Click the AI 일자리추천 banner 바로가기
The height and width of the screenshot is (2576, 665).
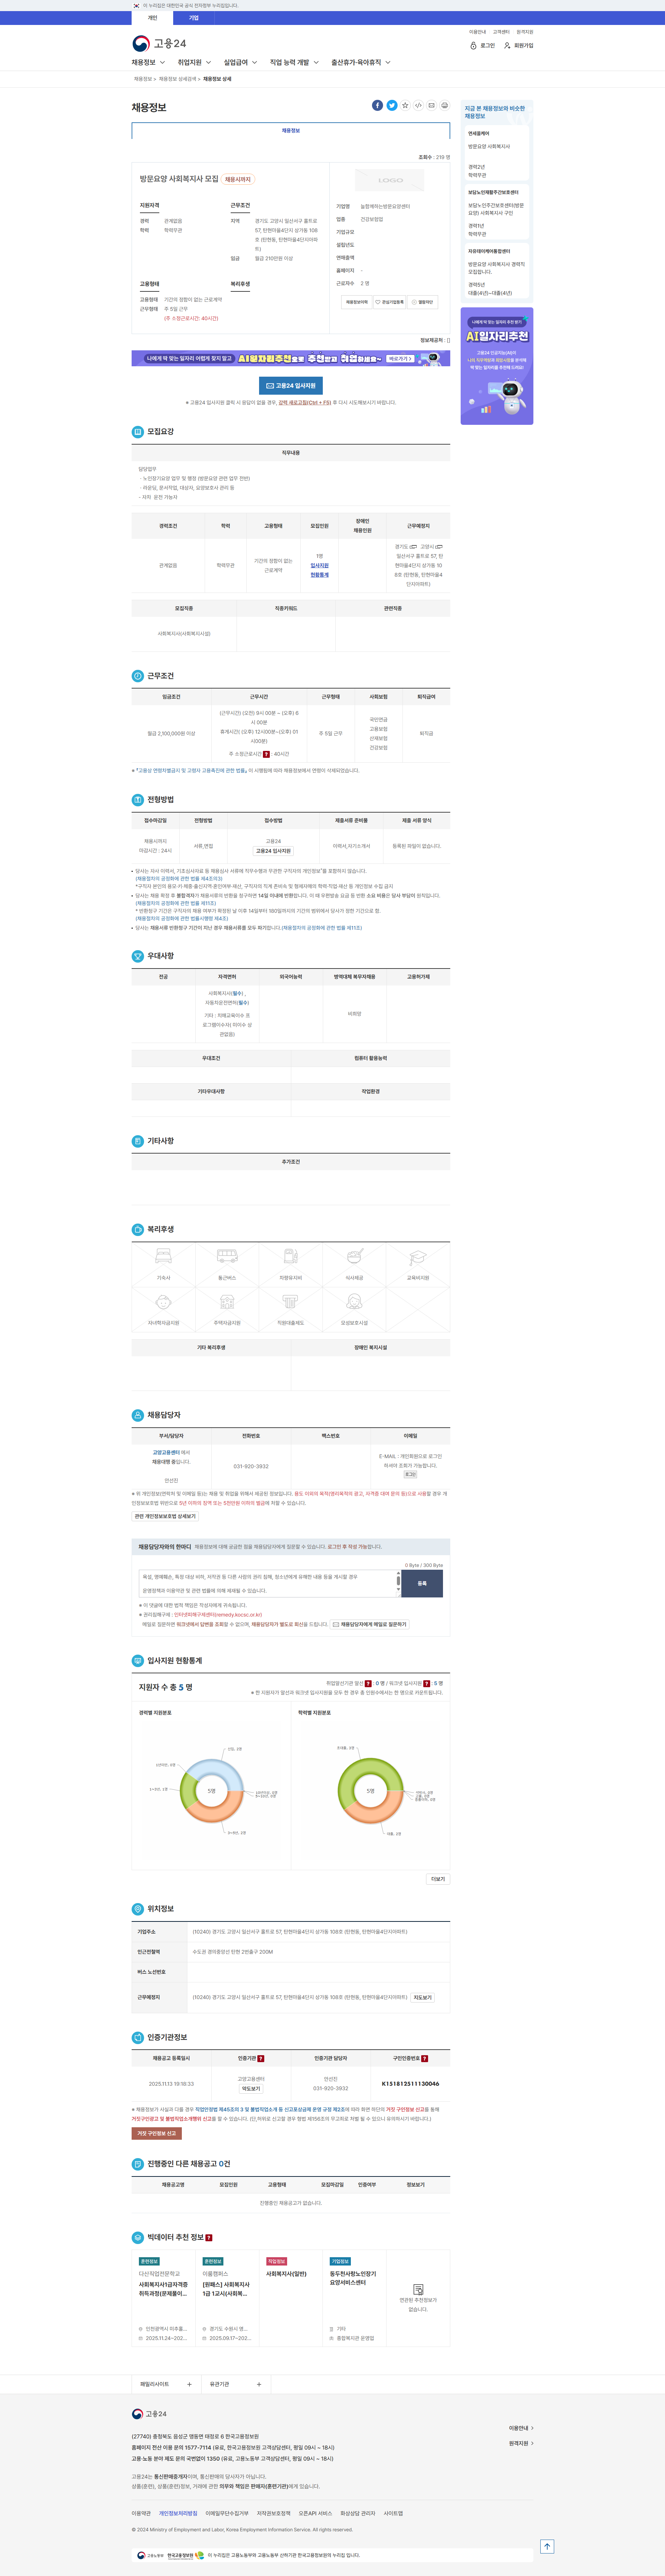click(400, 358)
